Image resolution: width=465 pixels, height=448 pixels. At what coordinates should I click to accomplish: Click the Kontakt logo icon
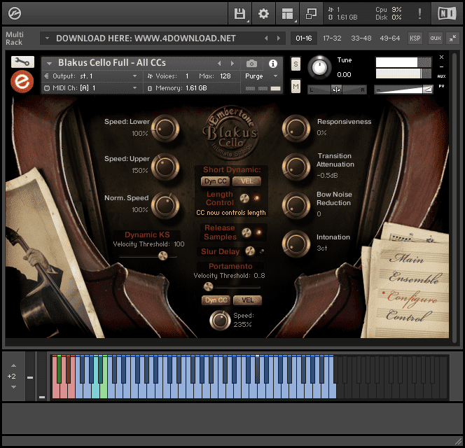pos(14,13)
